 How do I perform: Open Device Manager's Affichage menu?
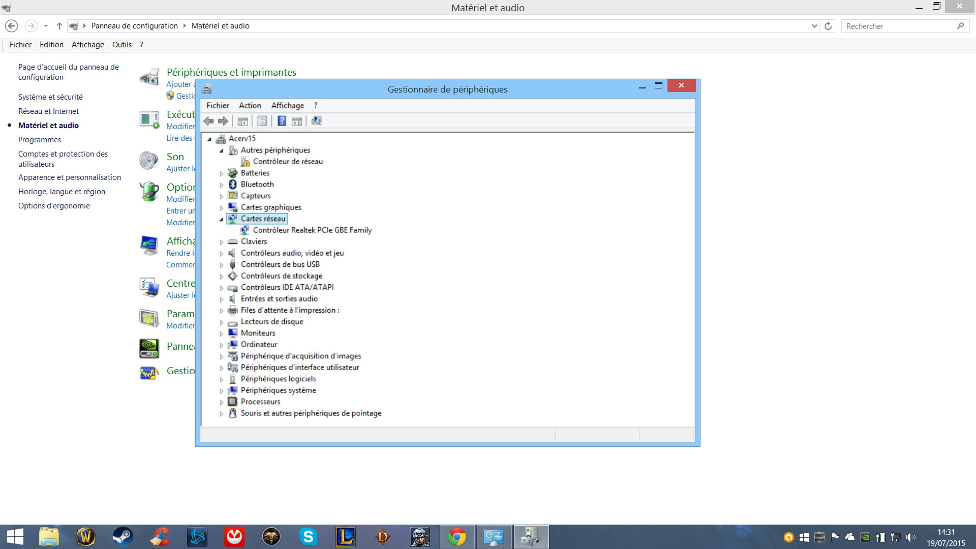tap(287, 105)
